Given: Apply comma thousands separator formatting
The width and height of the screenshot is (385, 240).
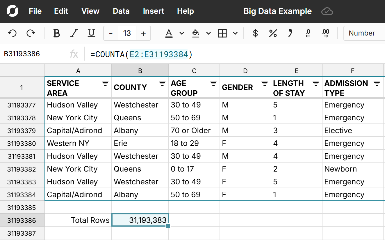Looking at the screenshot, I should tap(290, 33).
